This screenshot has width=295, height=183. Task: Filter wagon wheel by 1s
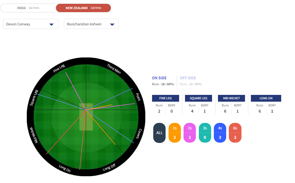coord(175,133)
